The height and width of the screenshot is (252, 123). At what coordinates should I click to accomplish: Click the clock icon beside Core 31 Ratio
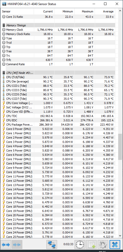point(4,17)
